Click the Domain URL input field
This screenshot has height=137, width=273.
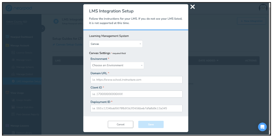point(136,80)
